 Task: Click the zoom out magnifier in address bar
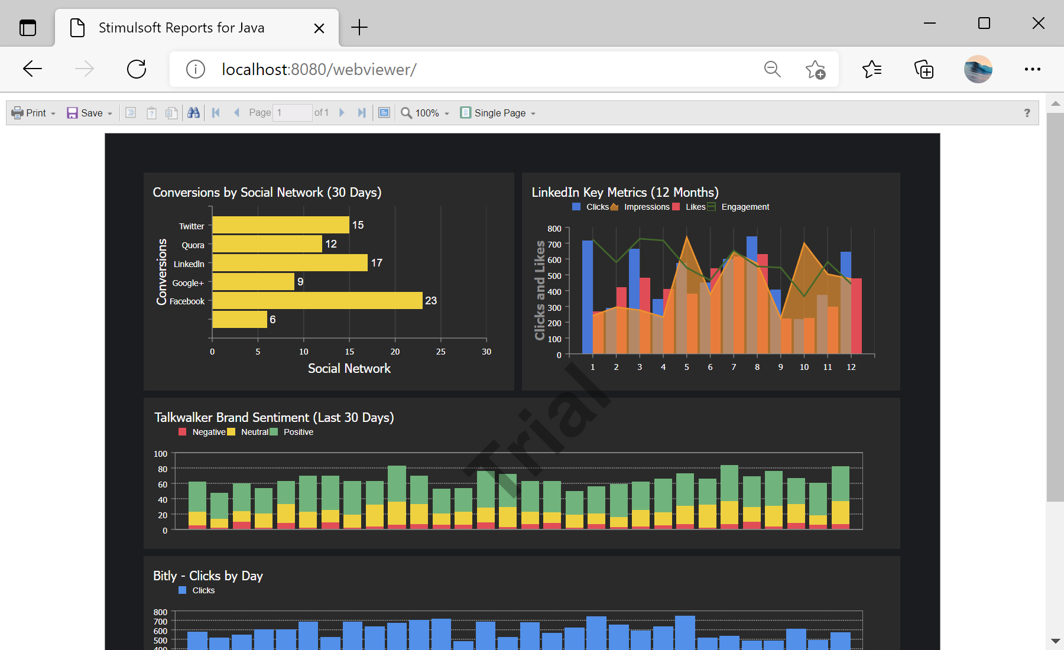[x=772, y=69]
